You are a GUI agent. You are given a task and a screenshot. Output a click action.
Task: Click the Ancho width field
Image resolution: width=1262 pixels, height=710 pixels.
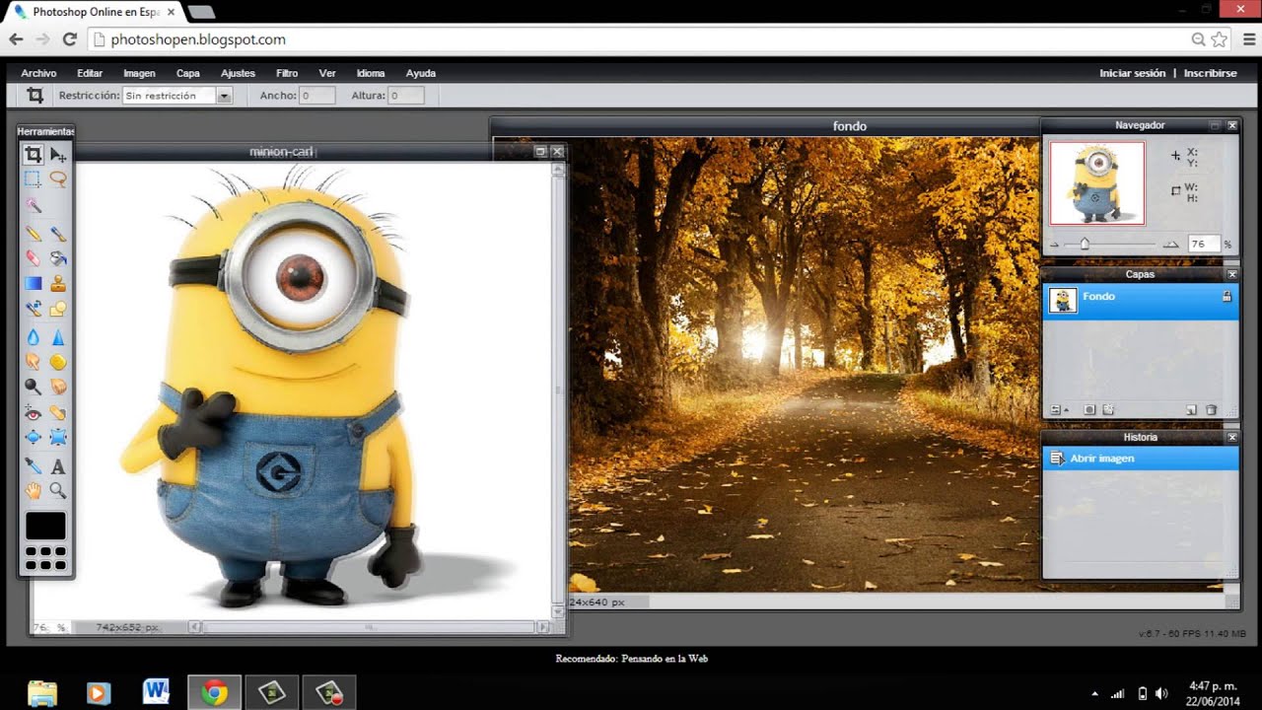(317, 96)
